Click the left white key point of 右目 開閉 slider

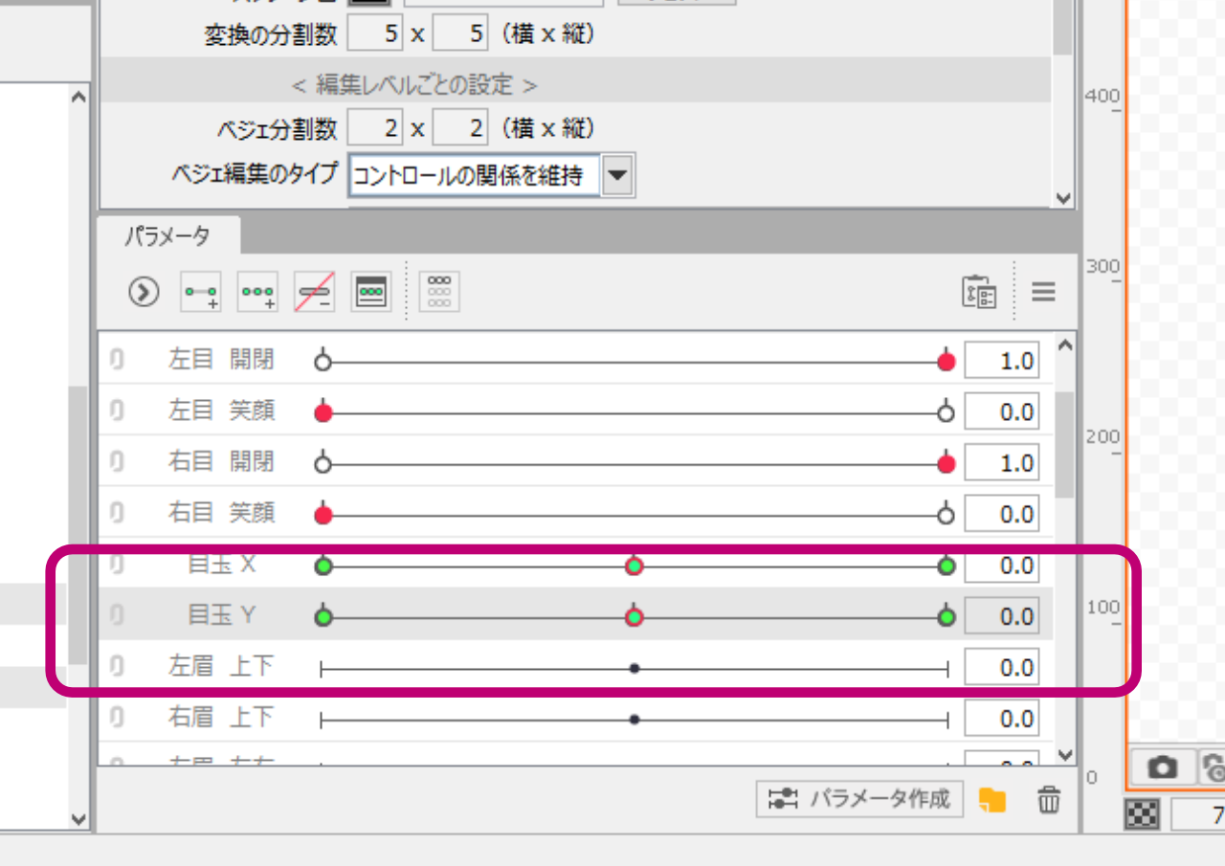(323, 464)
